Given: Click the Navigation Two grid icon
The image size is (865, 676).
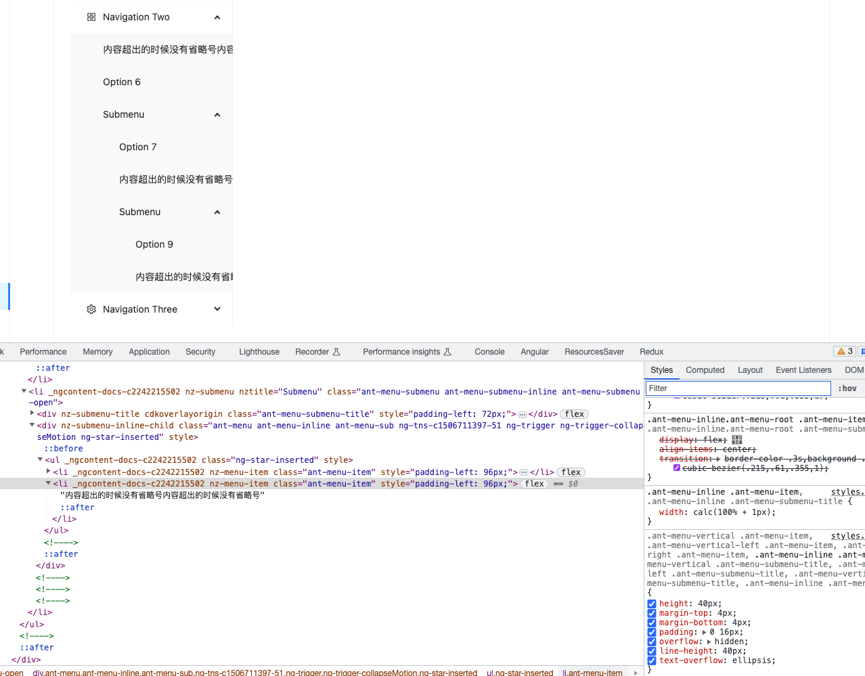Looking at the screenshot, I should [x=91, y=16].
